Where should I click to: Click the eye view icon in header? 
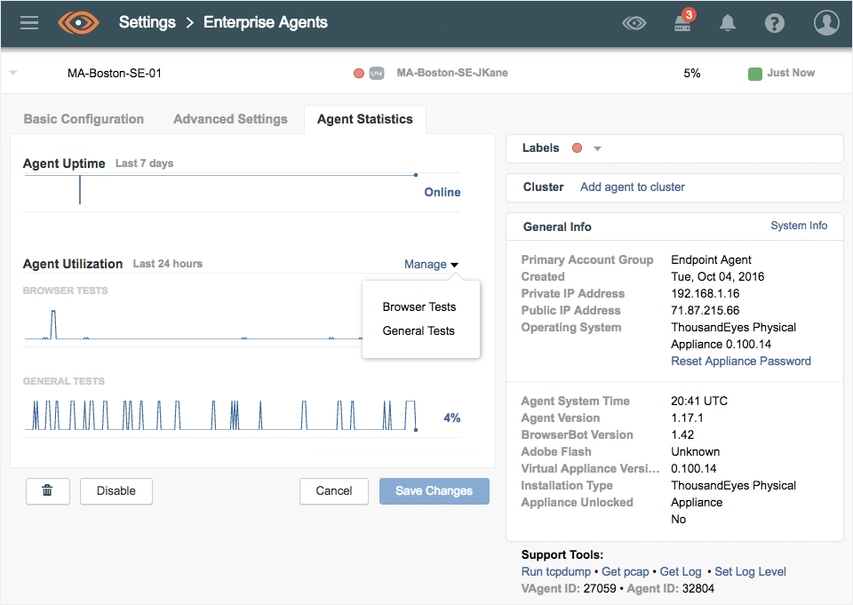[634, 23]
